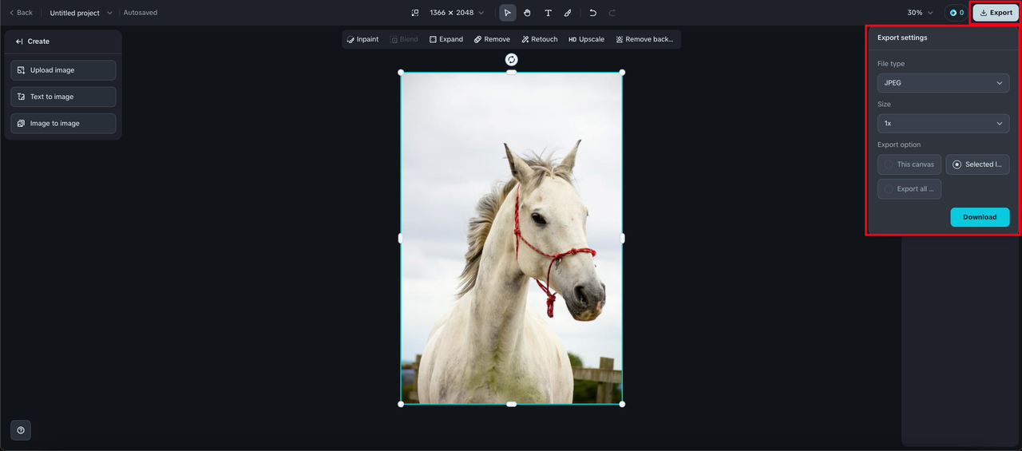
Task: Choose Expand image tool
Action: (x=446, y=39)
